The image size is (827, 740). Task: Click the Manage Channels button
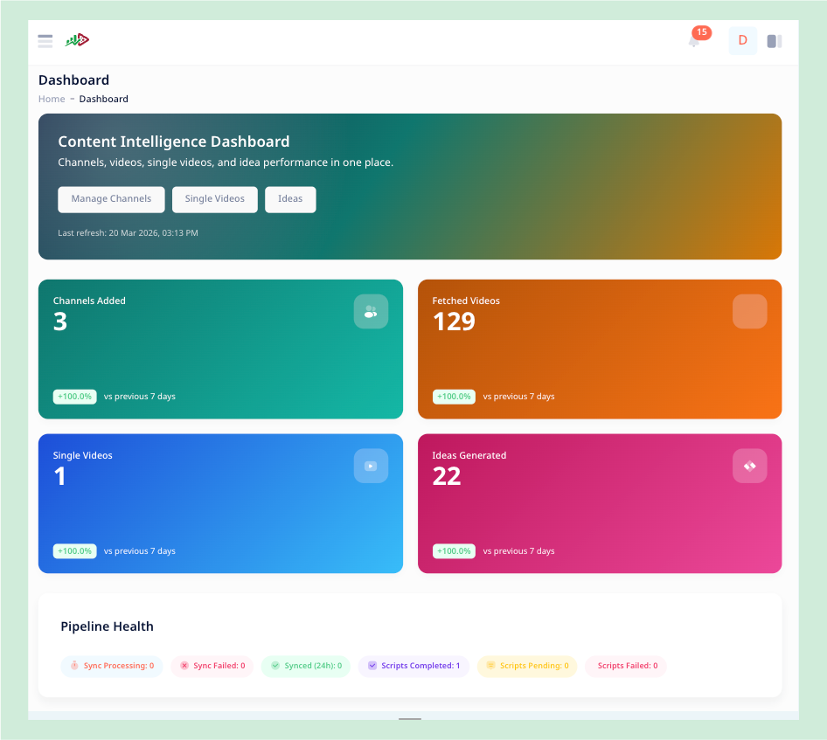[x=111, y=199]
